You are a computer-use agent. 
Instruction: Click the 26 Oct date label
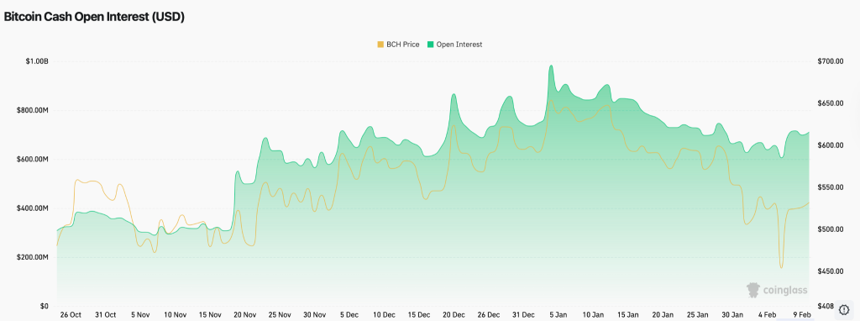pos(71,315)
